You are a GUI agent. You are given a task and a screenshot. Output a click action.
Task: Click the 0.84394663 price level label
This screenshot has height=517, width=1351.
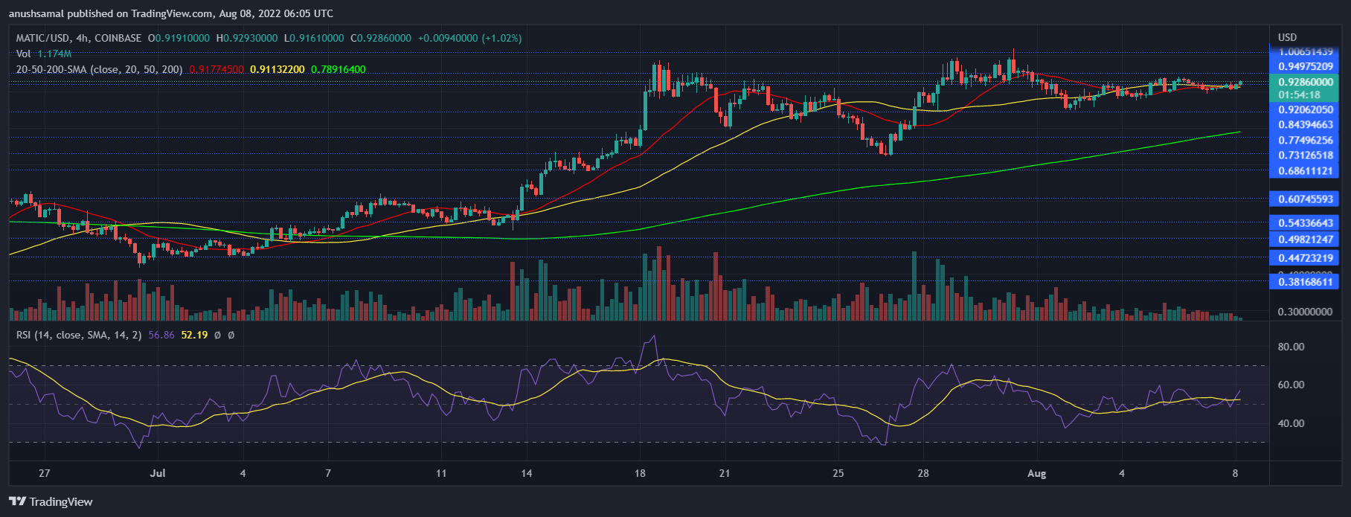pos(1305,124)
